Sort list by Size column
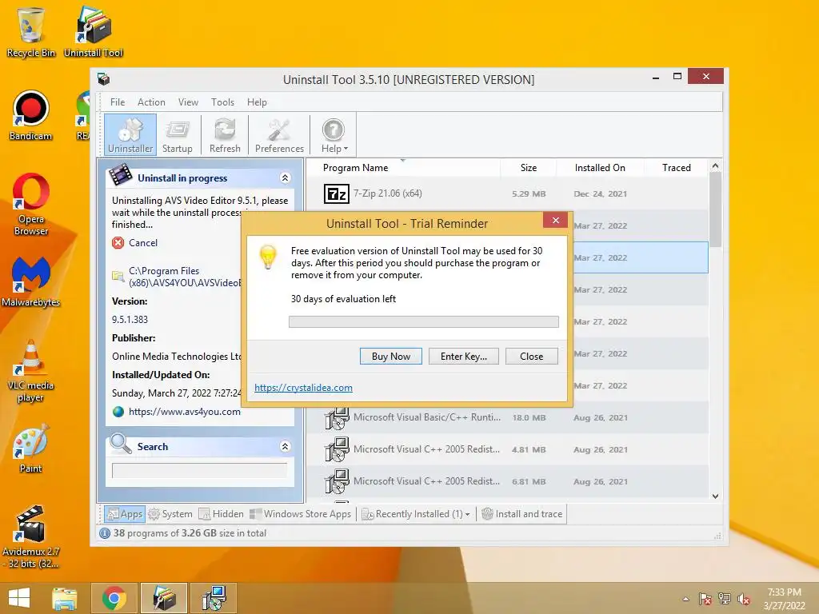Screen dimensions: 819x614 coord(528,168)
